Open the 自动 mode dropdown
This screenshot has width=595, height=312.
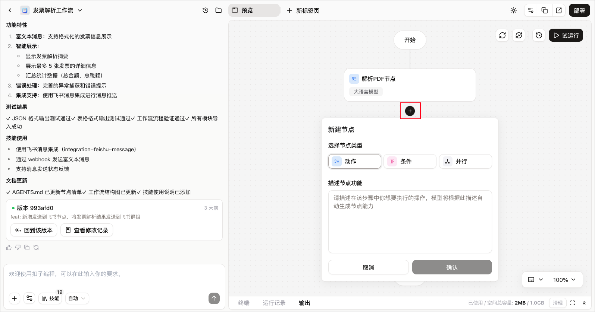pos(77,298)
